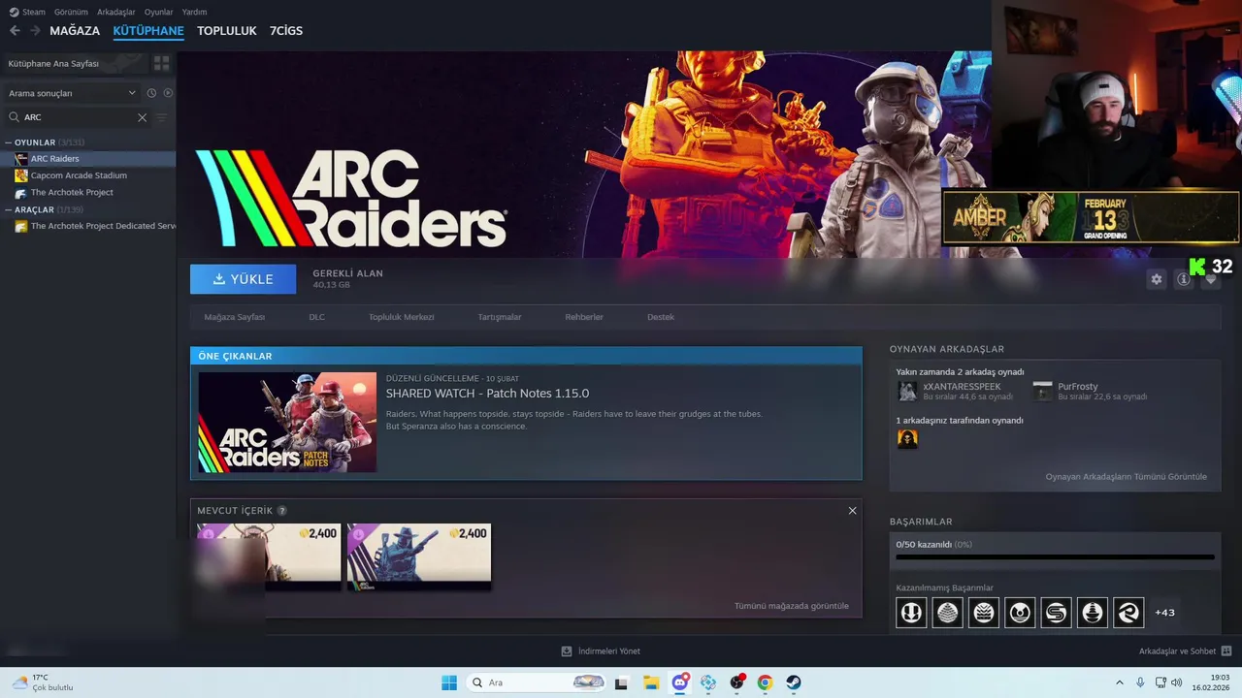The image size is (1242, 698).
Task: Go forward with the right arrow
Action: 35,31
